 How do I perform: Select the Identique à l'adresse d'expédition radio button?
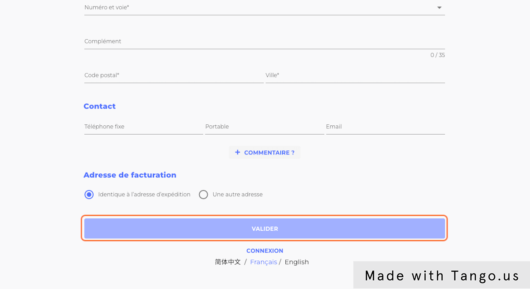pyautogui.click(x=88, y=194)
